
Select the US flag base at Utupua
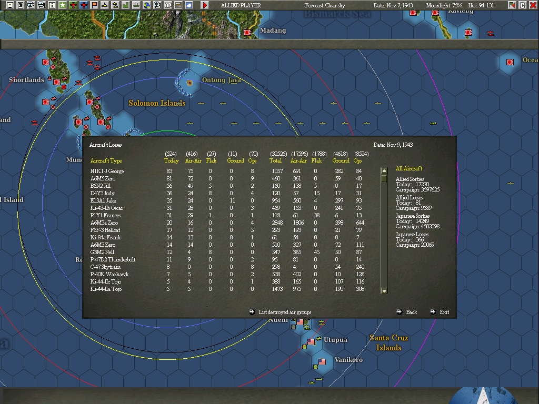pos(311,341)
